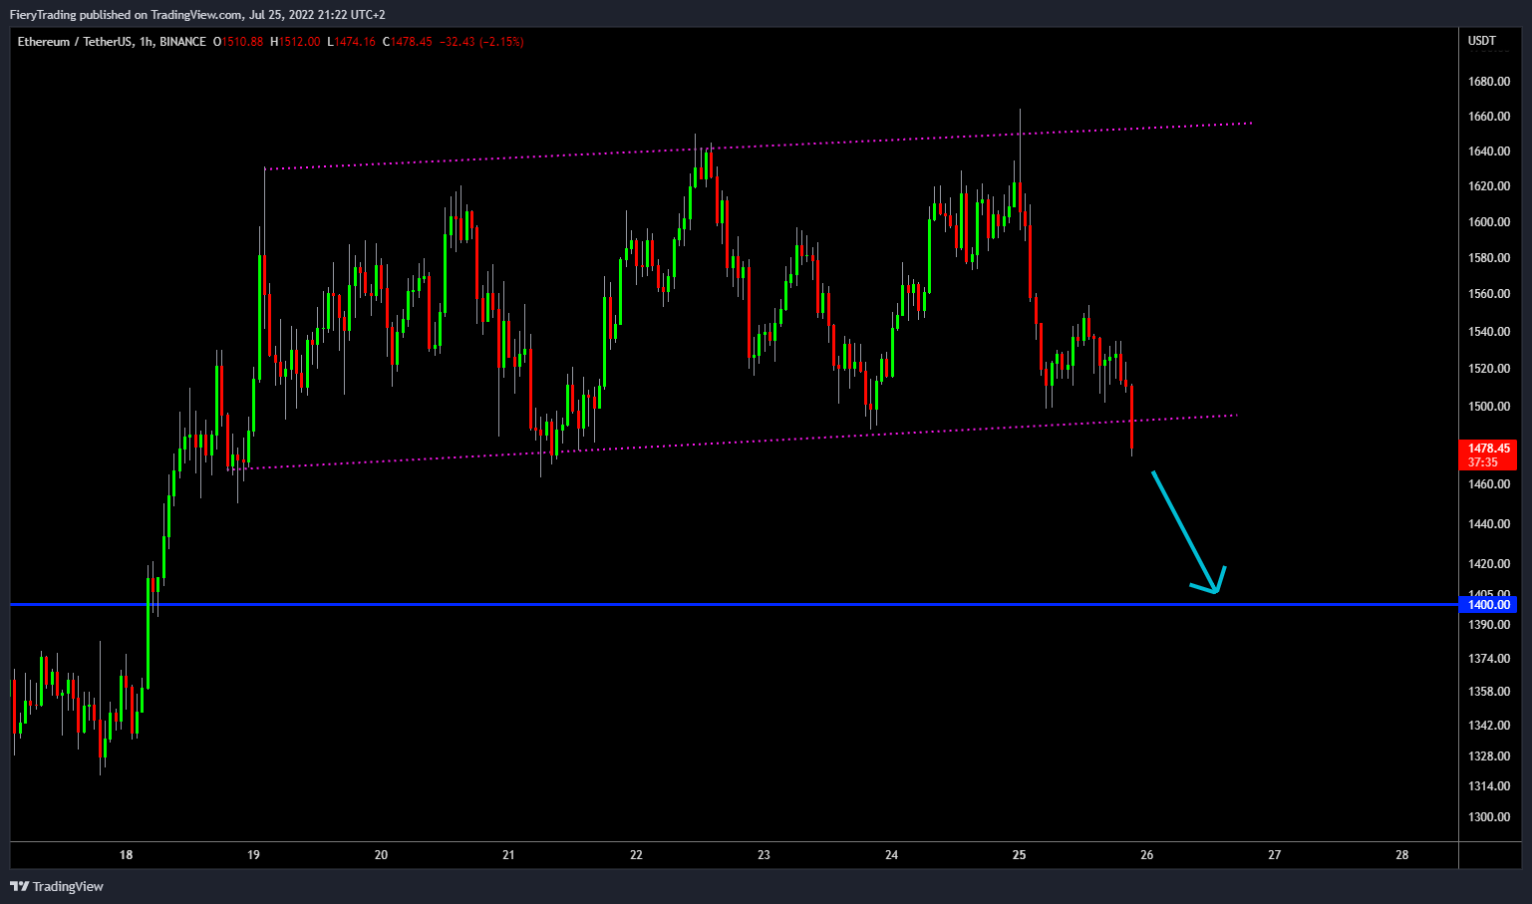Click date 25 on the time axis
Viewport: 1532px width, 904px height.
[x=1019, y=855]
